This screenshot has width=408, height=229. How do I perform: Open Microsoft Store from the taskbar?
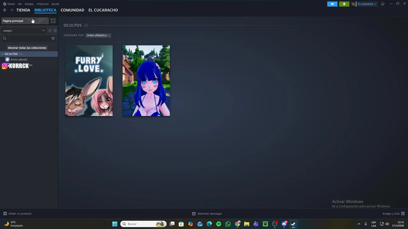pyautogui.click(x=181, y=224)
